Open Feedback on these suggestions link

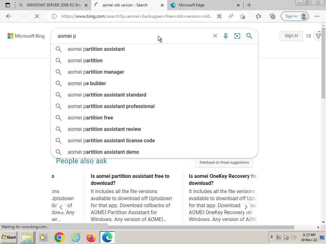pyautogui.click(x=224, y=162)
